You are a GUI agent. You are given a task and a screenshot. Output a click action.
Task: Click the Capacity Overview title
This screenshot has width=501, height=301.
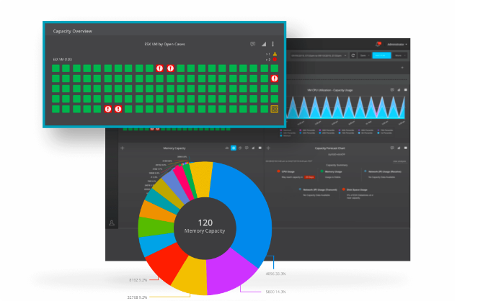(73, 31)
